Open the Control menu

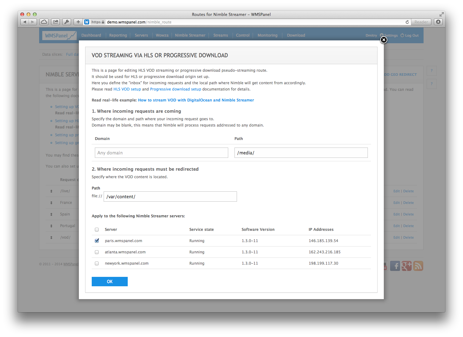243,35
